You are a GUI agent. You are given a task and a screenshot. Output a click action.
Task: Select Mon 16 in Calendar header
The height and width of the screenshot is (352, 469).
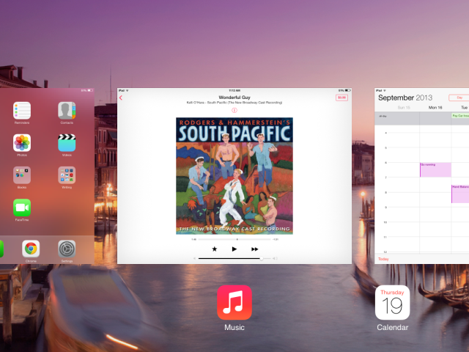[435, 108]
